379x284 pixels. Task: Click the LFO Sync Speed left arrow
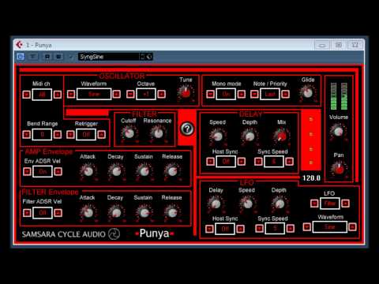[x=259, y=229]
